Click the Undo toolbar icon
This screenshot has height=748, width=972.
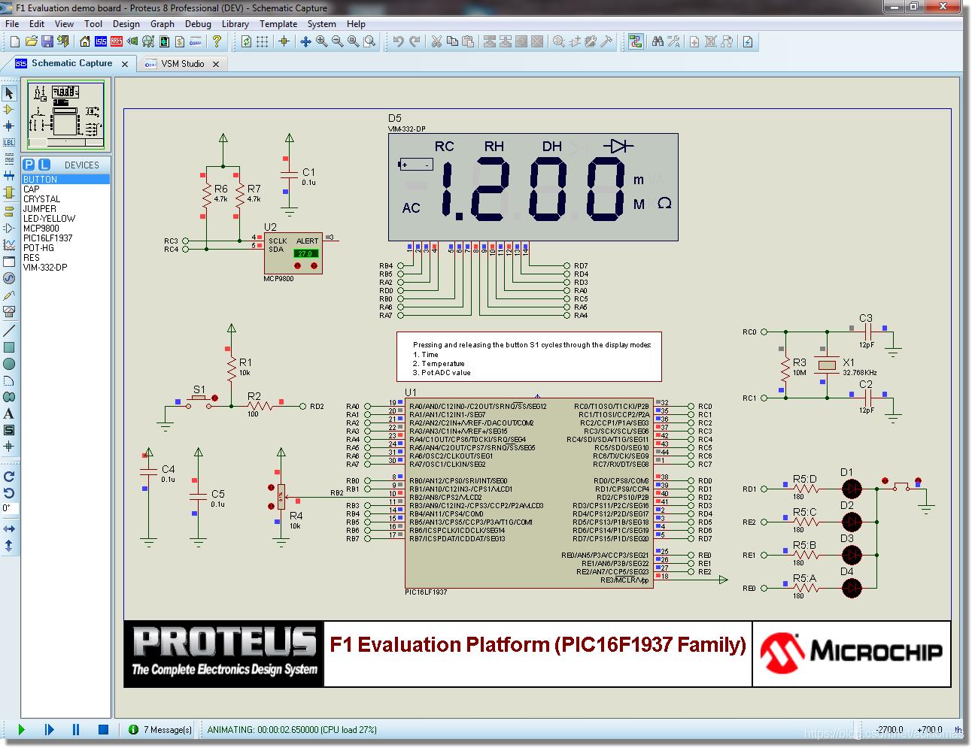[x=399, y=41]
